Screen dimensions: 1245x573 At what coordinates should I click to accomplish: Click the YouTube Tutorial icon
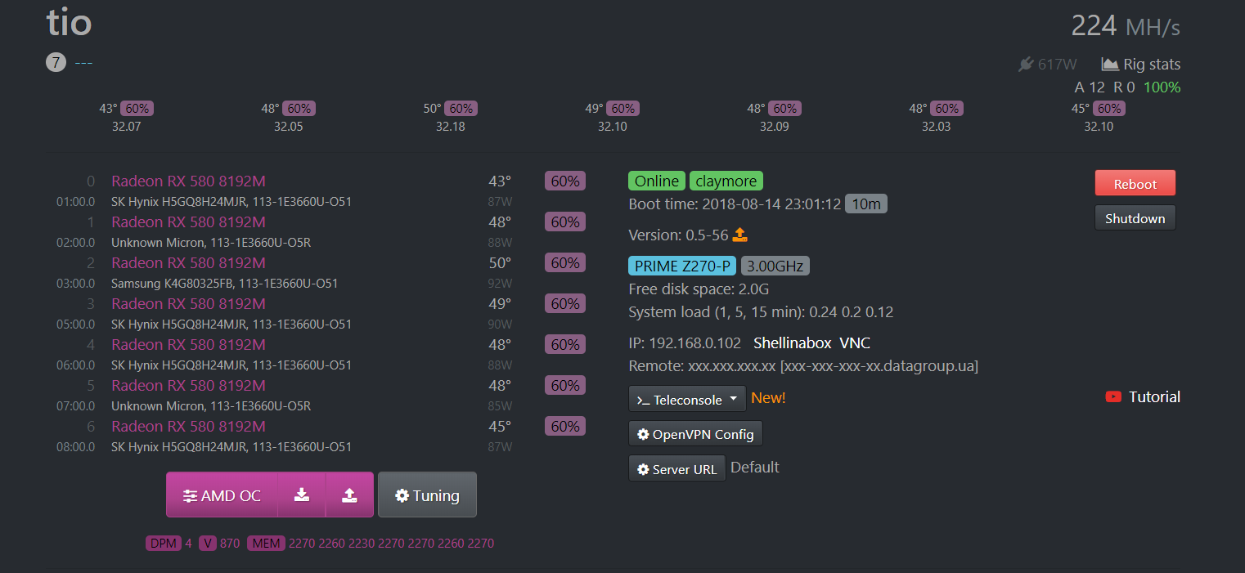pos(1113,396)
